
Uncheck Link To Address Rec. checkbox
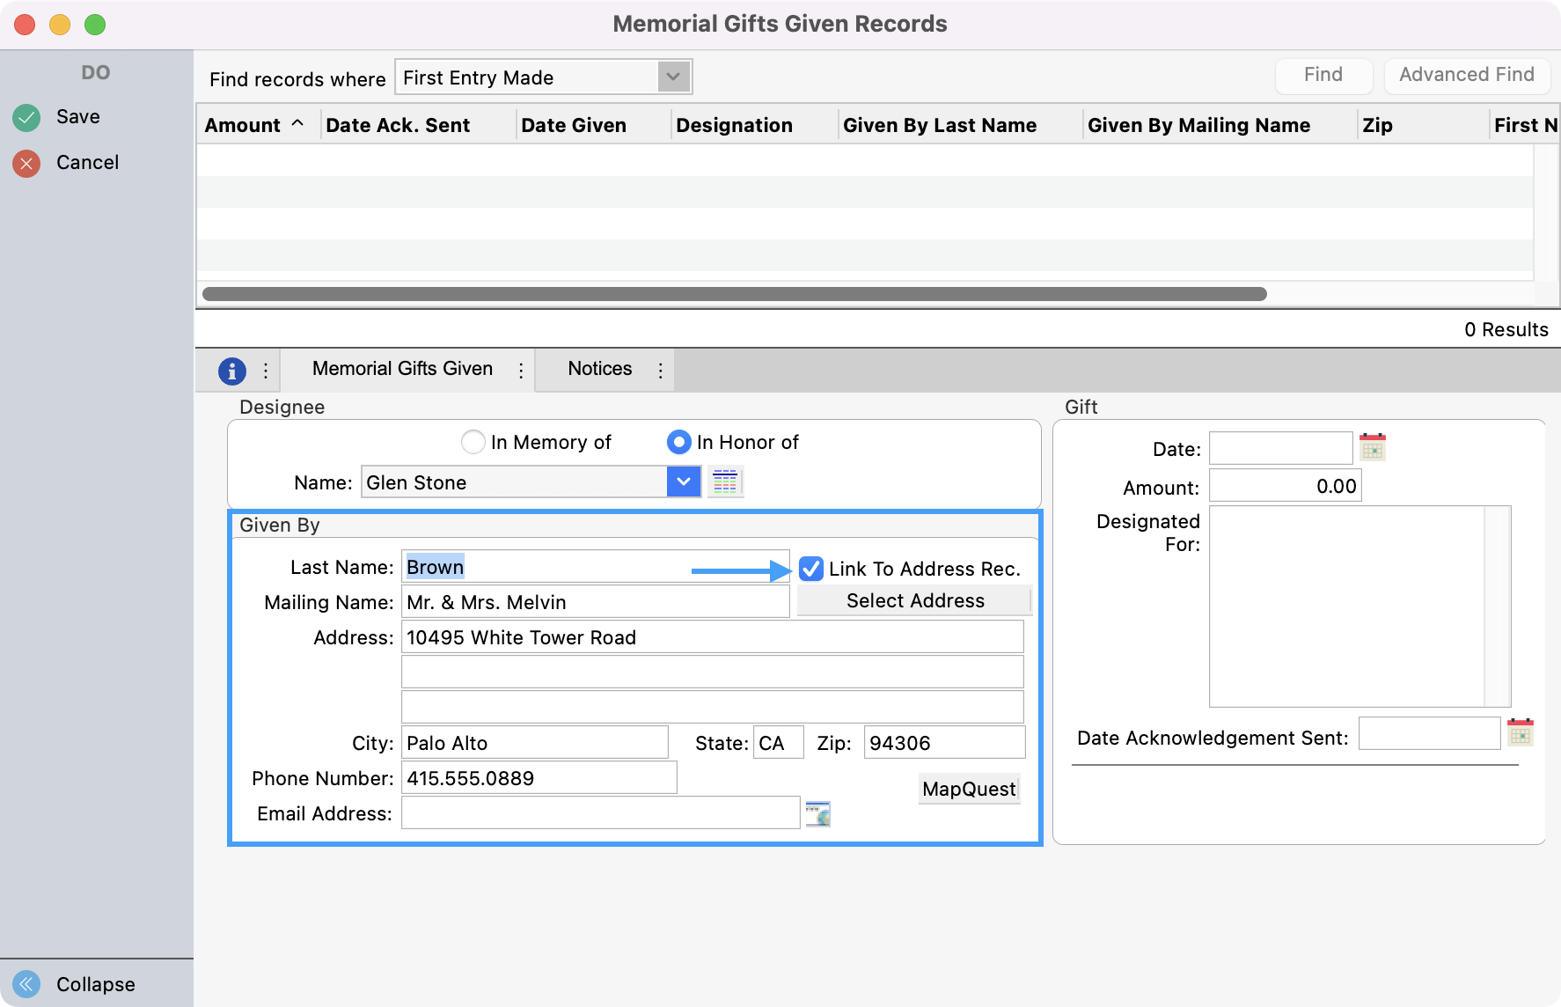click(x=810, y=569)
